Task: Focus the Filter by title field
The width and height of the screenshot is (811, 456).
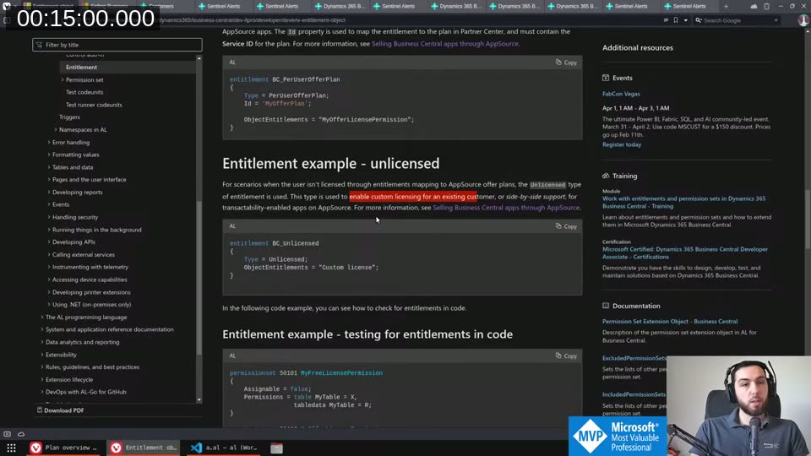Action: [x=117, y=45]
